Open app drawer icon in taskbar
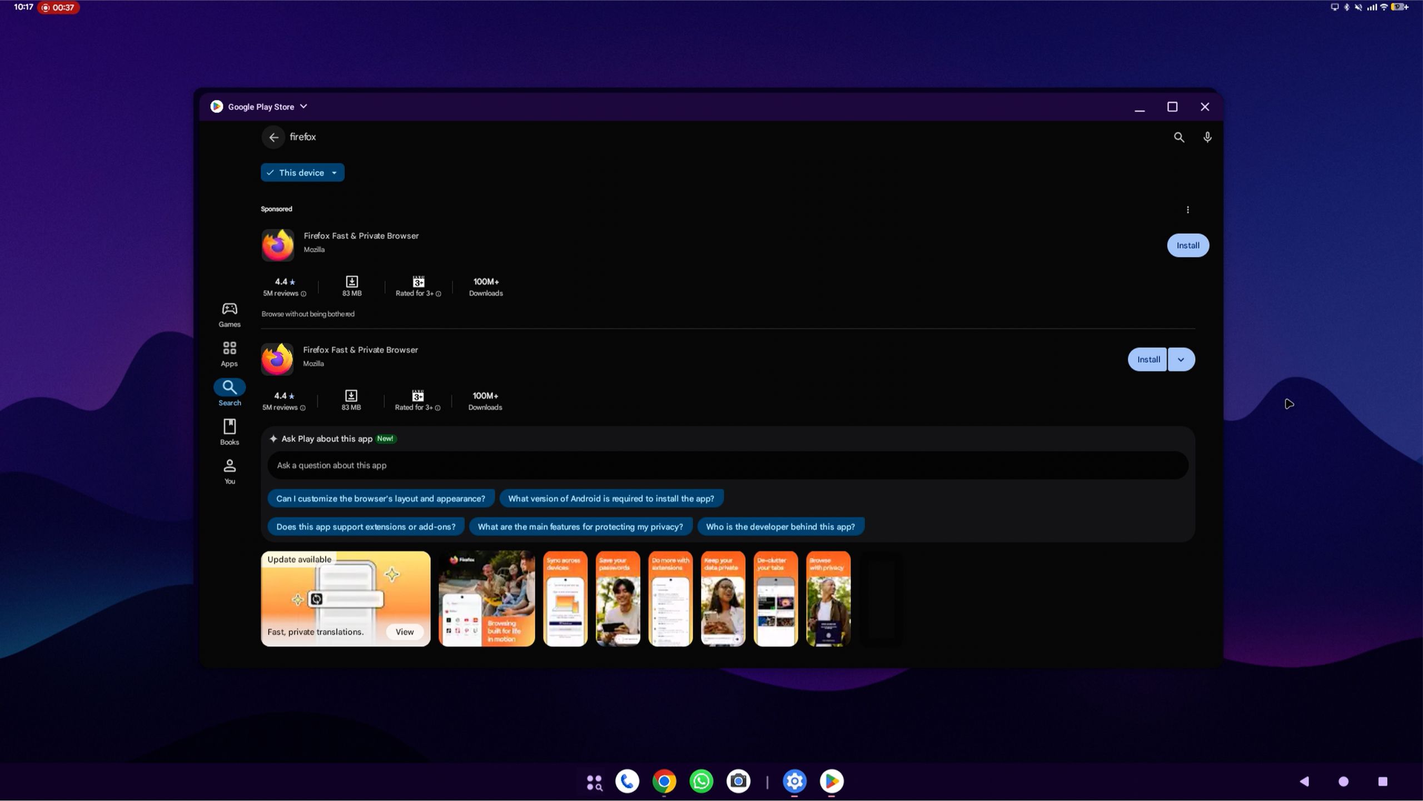The height and width of the screenshot is (801, 1423). click(x=594, y=782)
